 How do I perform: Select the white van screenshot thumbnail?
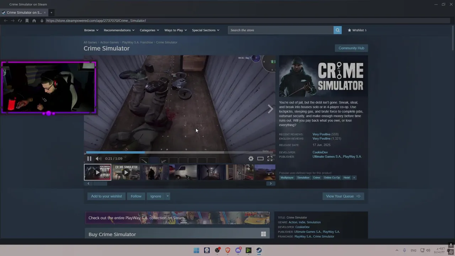pos(183,172)
